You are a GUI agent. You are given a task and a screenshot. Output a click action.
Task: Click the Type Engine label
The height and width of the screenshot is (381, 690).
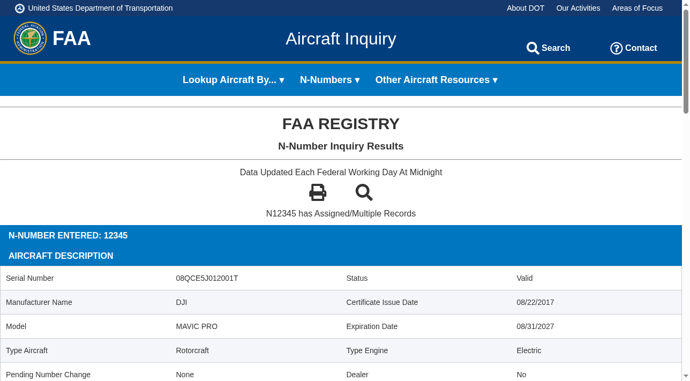point(367,350)
